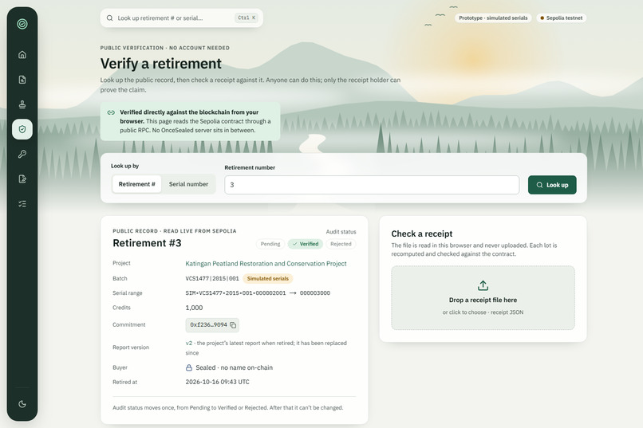
Task: Switch to 'Serial number' lookup mode
Action: coord(188,184)
